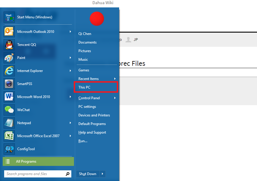The height and width of the screenshot is (181, 257).
Task: Expand Control Panel submenu arrow
Action: (115, 98)
